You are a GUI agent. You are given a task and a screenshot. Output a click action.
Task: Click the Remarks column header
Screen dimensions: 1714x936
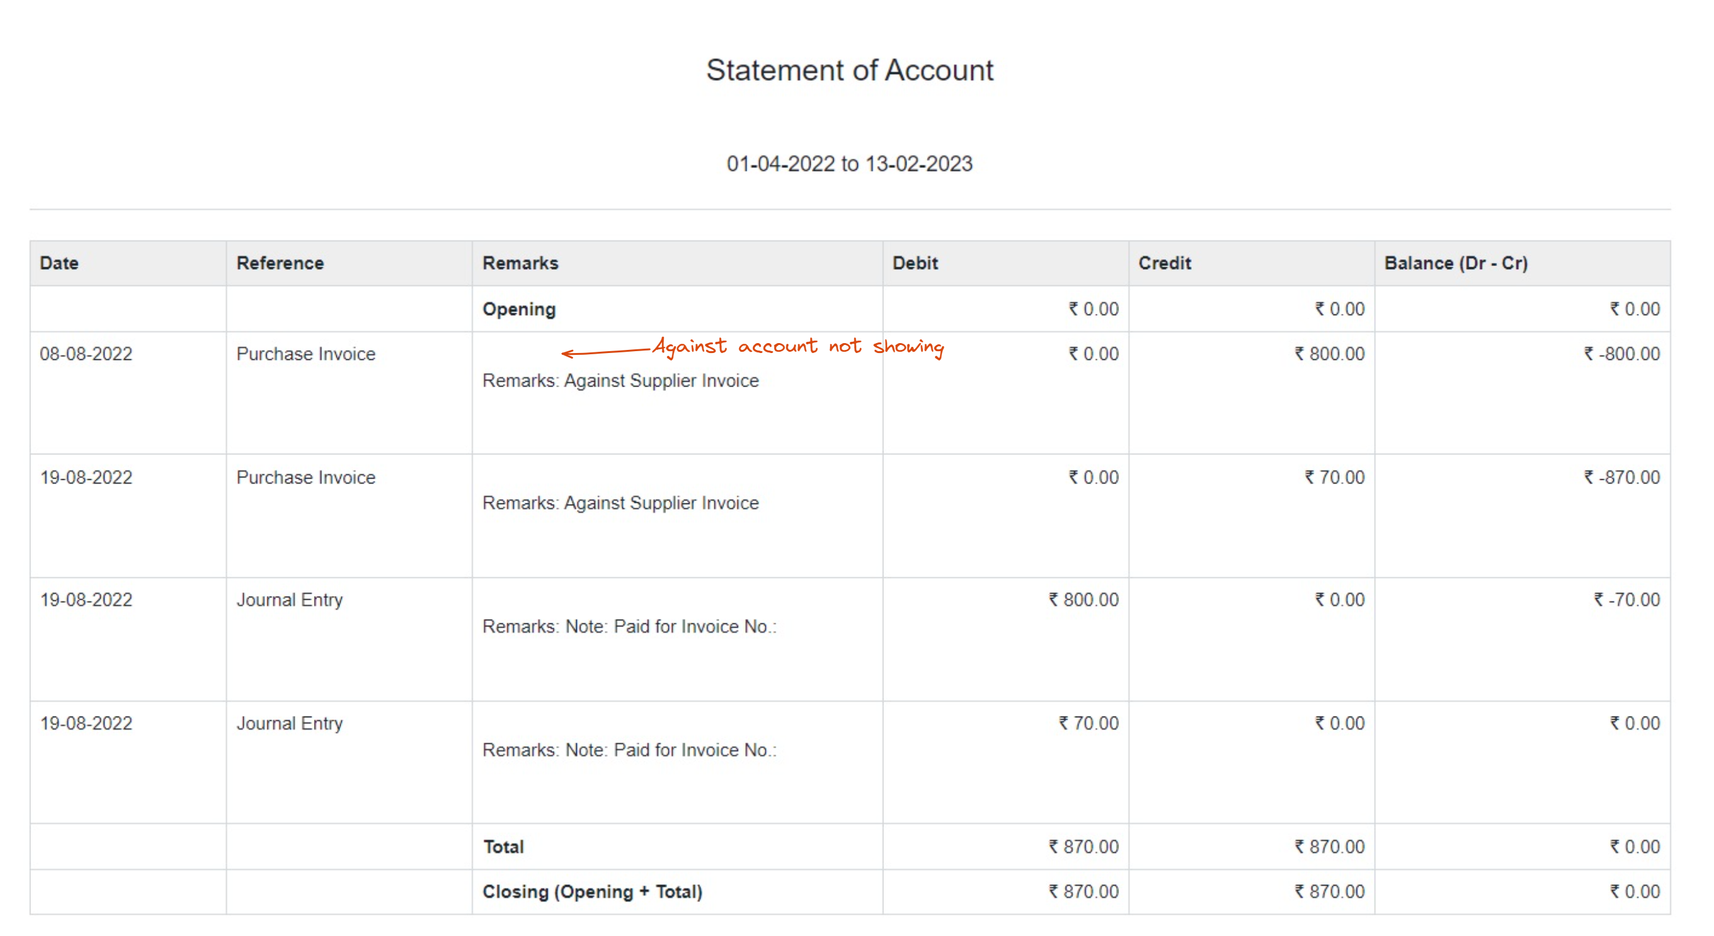520,263
